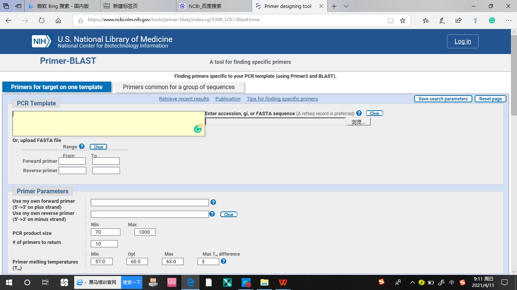
Task: Click Tm Min field showing 57.0
Action: tap(102, 262)
